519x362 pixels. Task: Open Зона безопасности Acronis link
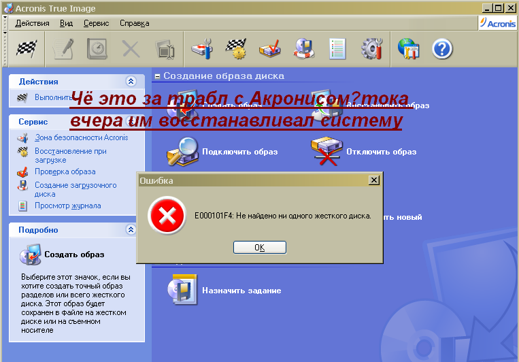click(x=82, y=137)
